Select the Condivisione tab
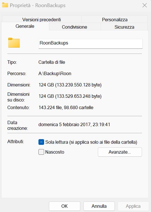Viewport: 151px width, 212px height. coord(74,27)
